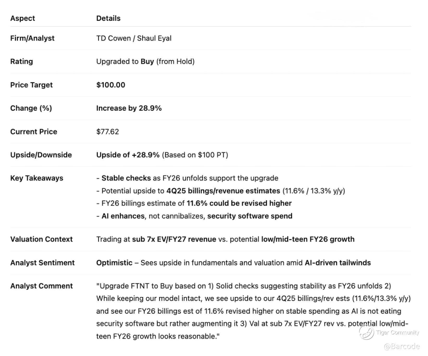Click the $77.62 current price value
The height and width of the screenshot is (356, 428).
pyautogui.click(x=107, y=132)
